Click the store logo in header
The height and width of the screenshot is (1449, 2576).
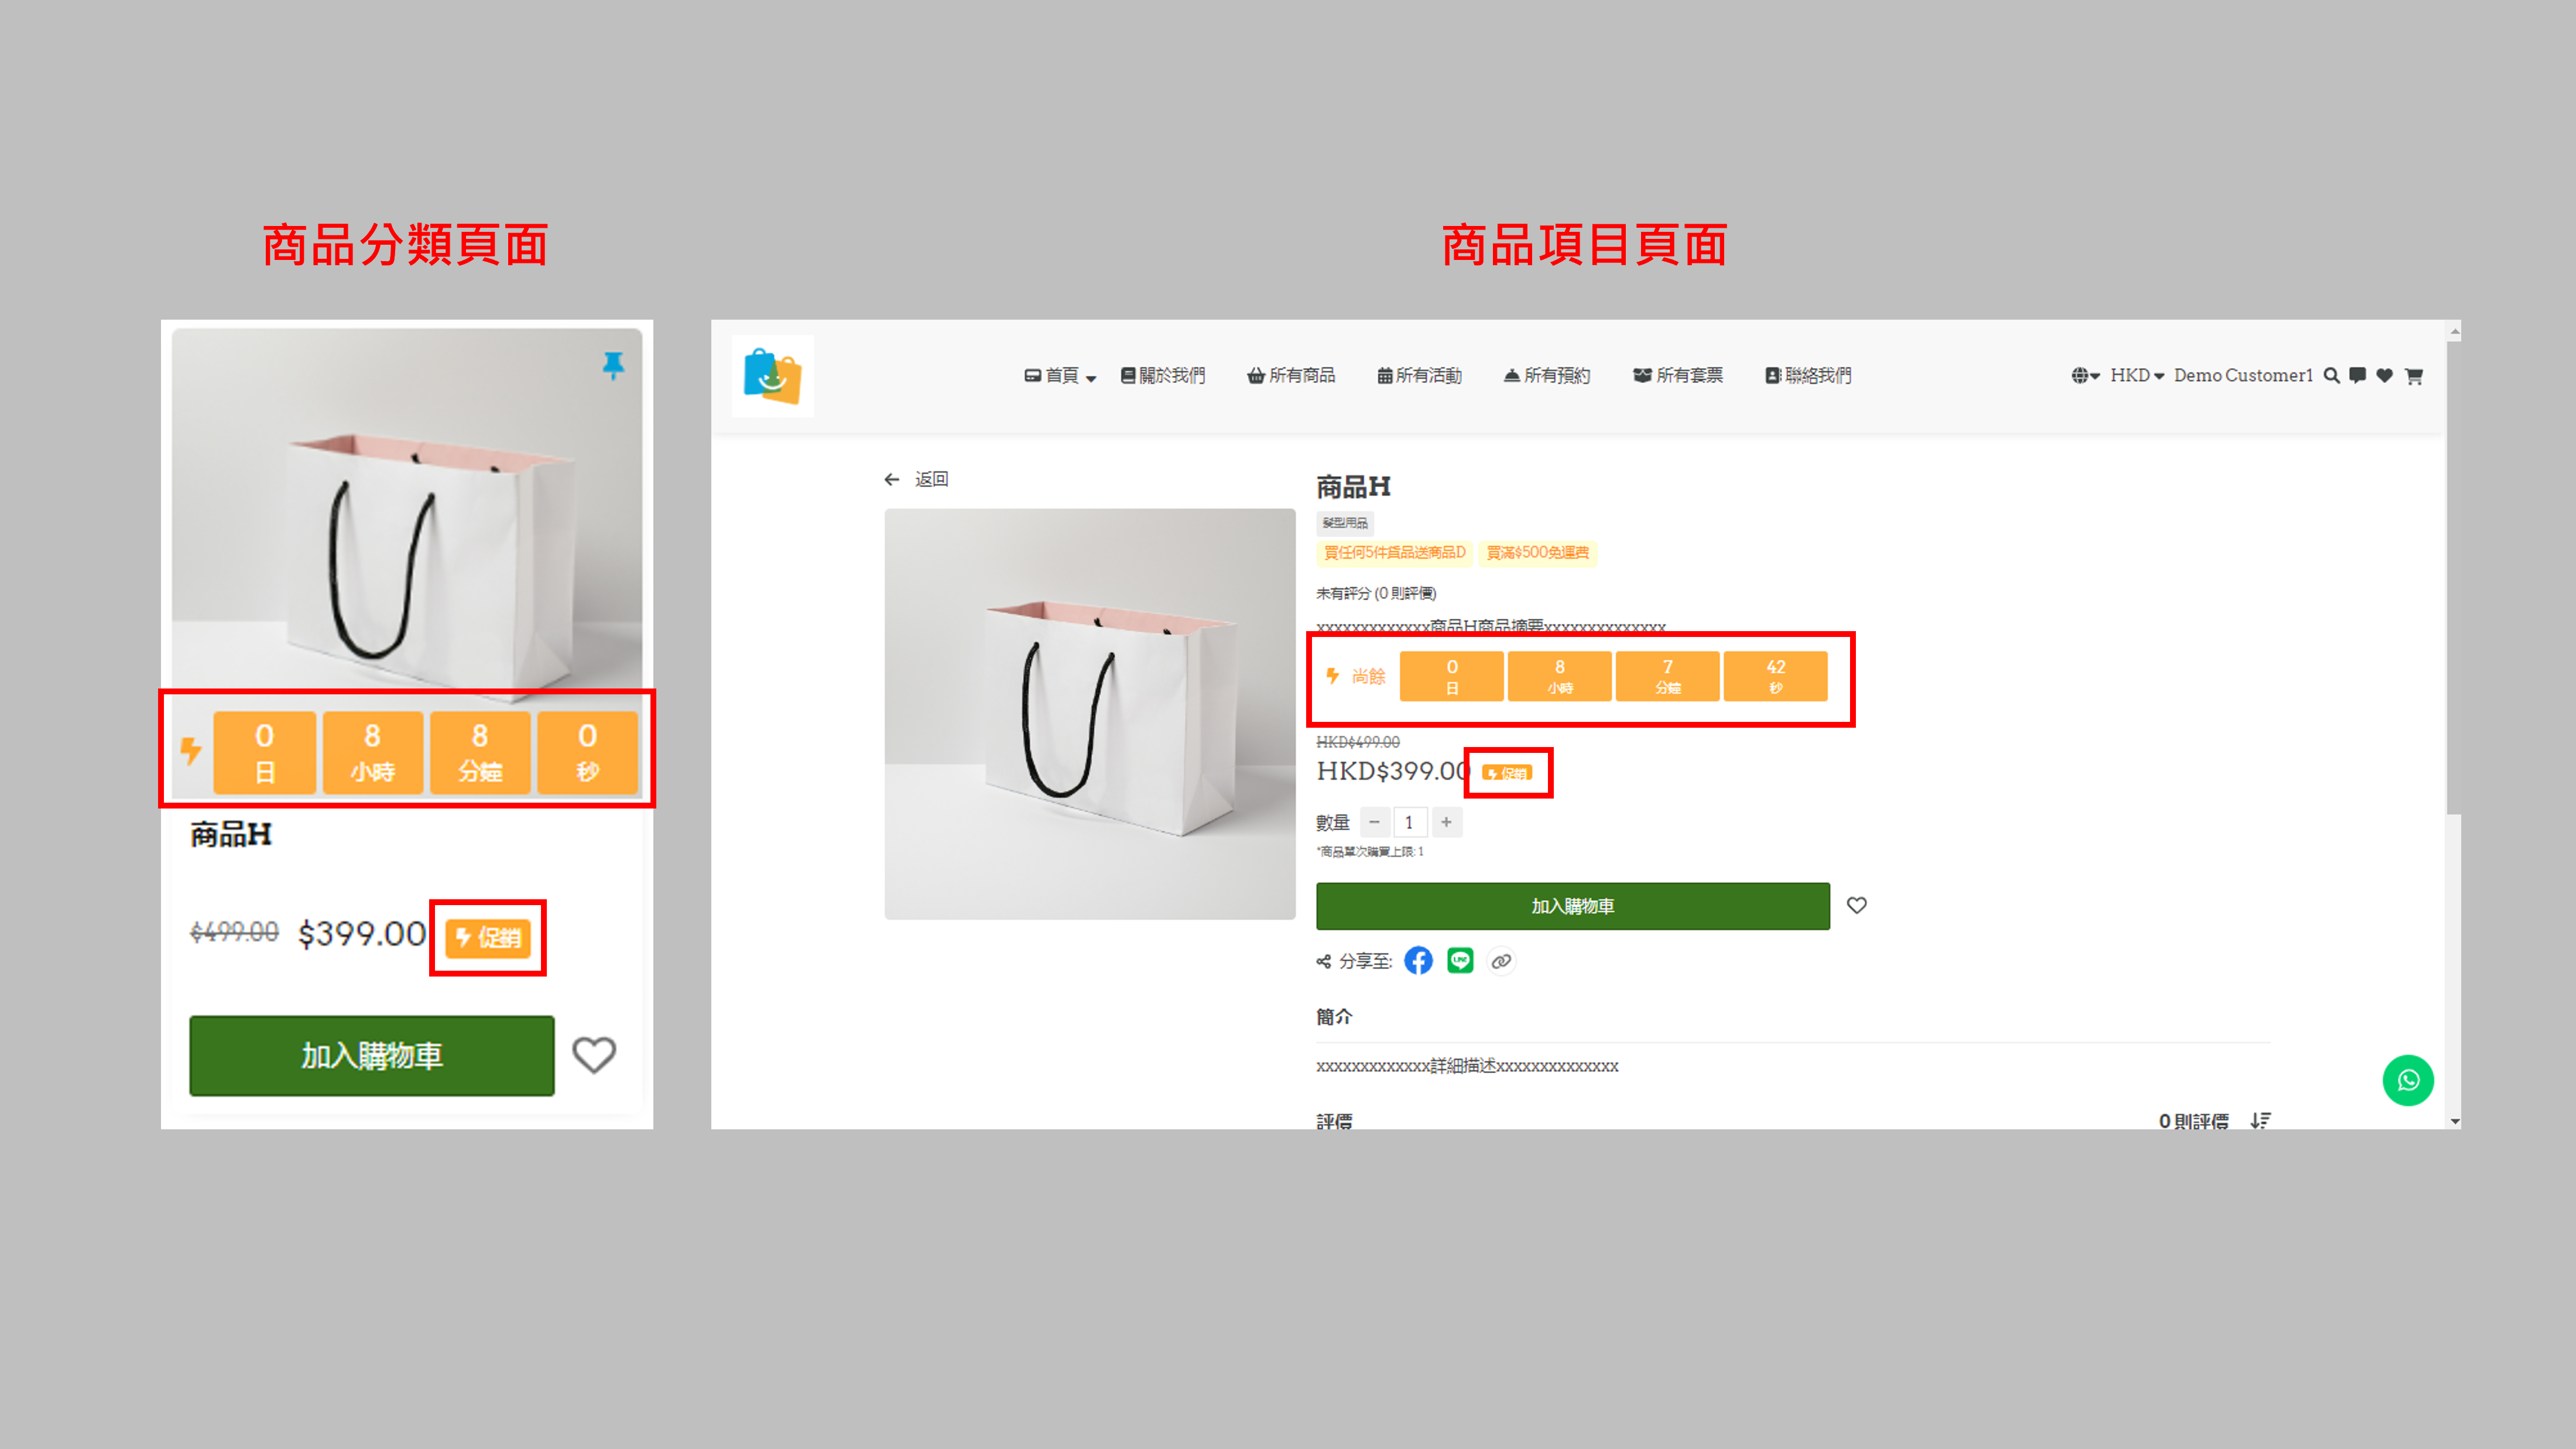pos(772,376)
